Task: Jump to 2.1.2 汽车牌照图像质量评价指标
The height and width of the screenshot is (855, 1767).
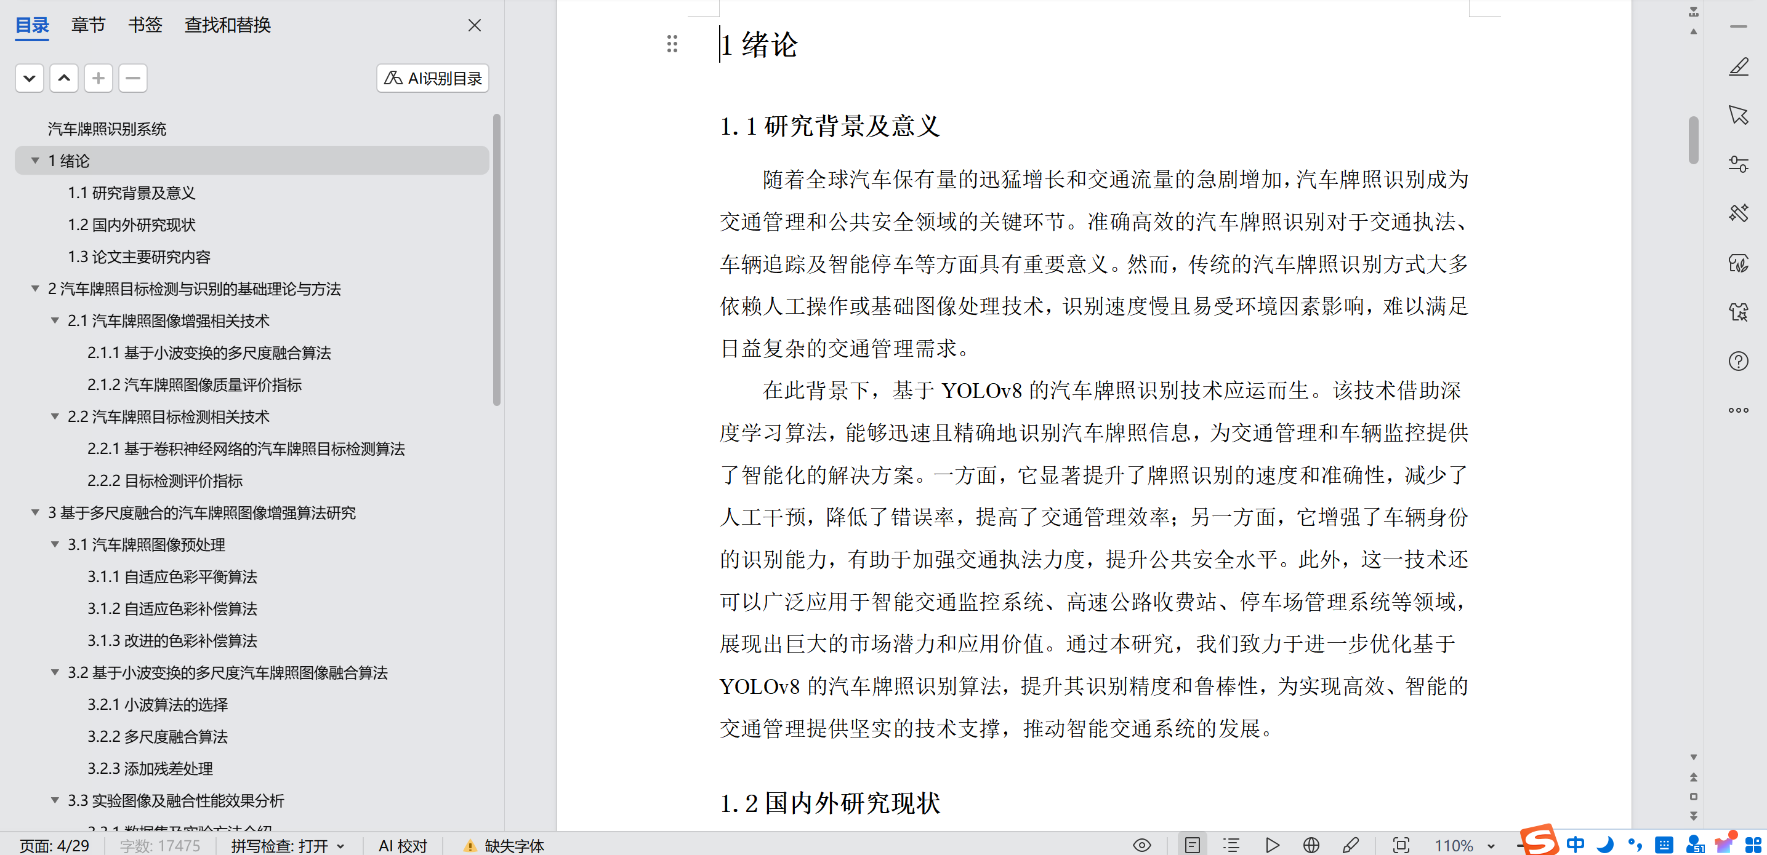Action: pos(194,385)
